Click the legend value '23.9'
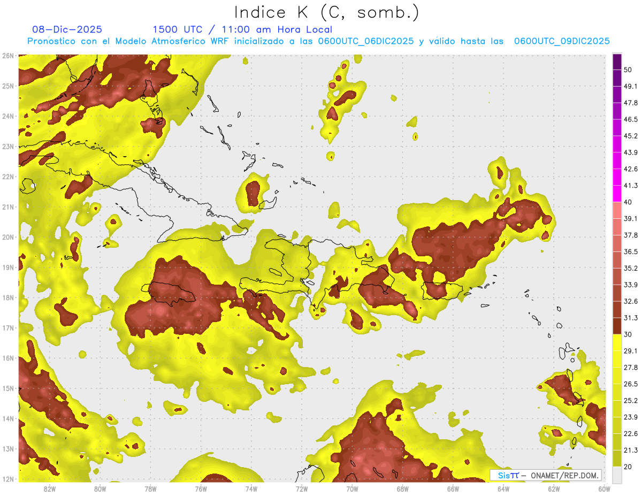 pos(631,417)
